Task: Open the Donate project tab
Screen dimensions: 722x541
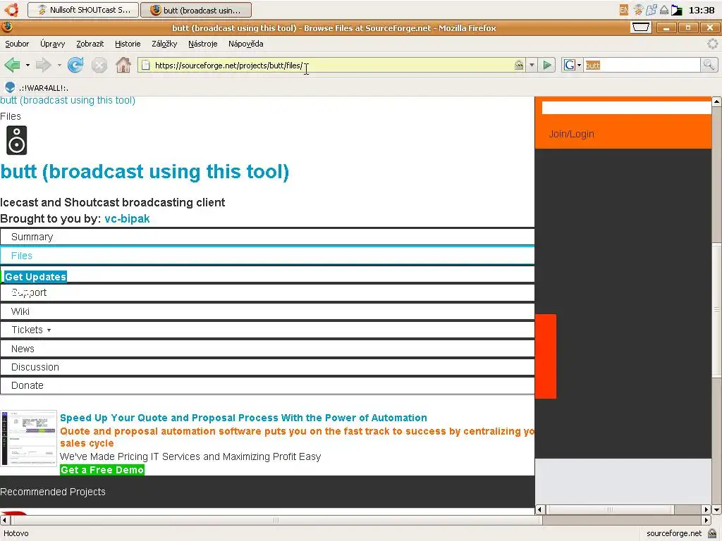Action: pos(267,385)
